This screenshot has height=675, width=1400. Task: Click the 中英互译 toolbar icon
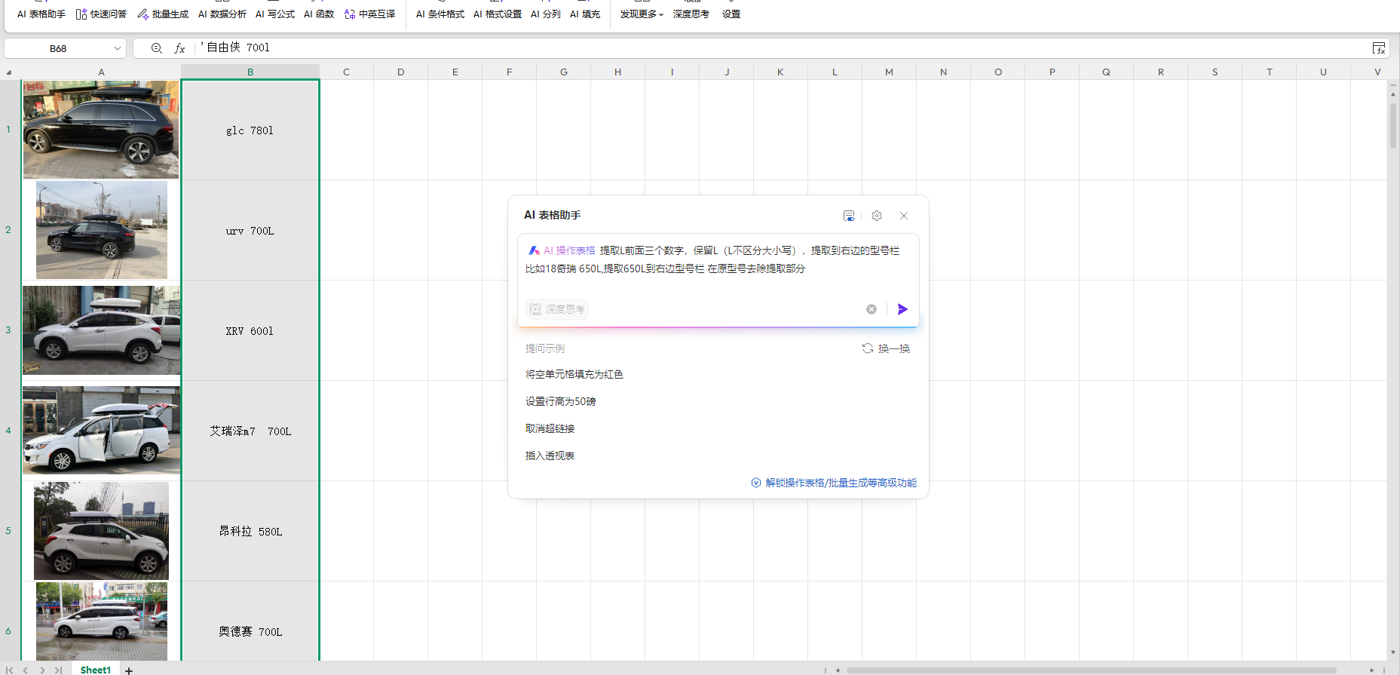(x=350, y=14)
